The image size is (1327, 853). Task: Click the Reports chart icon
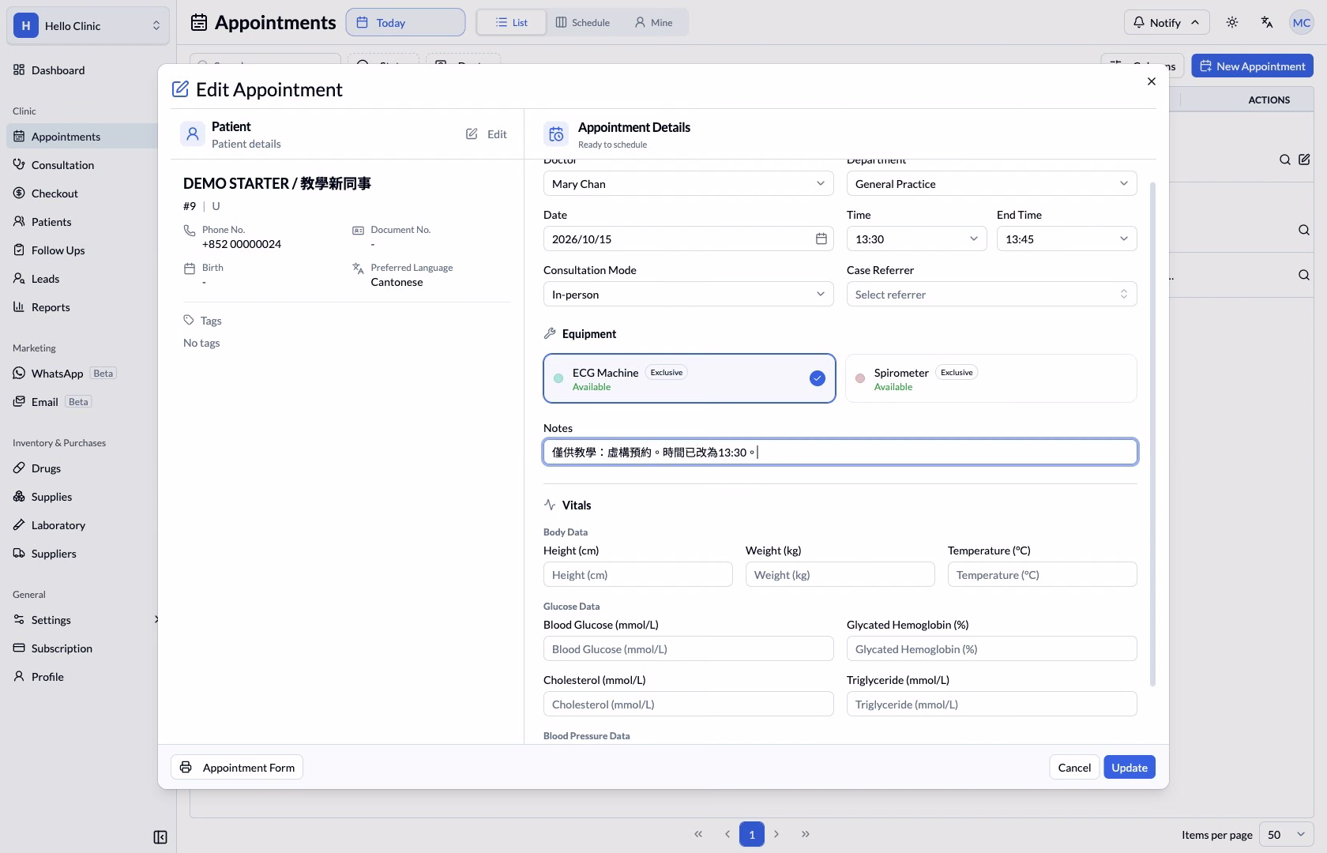(19, 306)
